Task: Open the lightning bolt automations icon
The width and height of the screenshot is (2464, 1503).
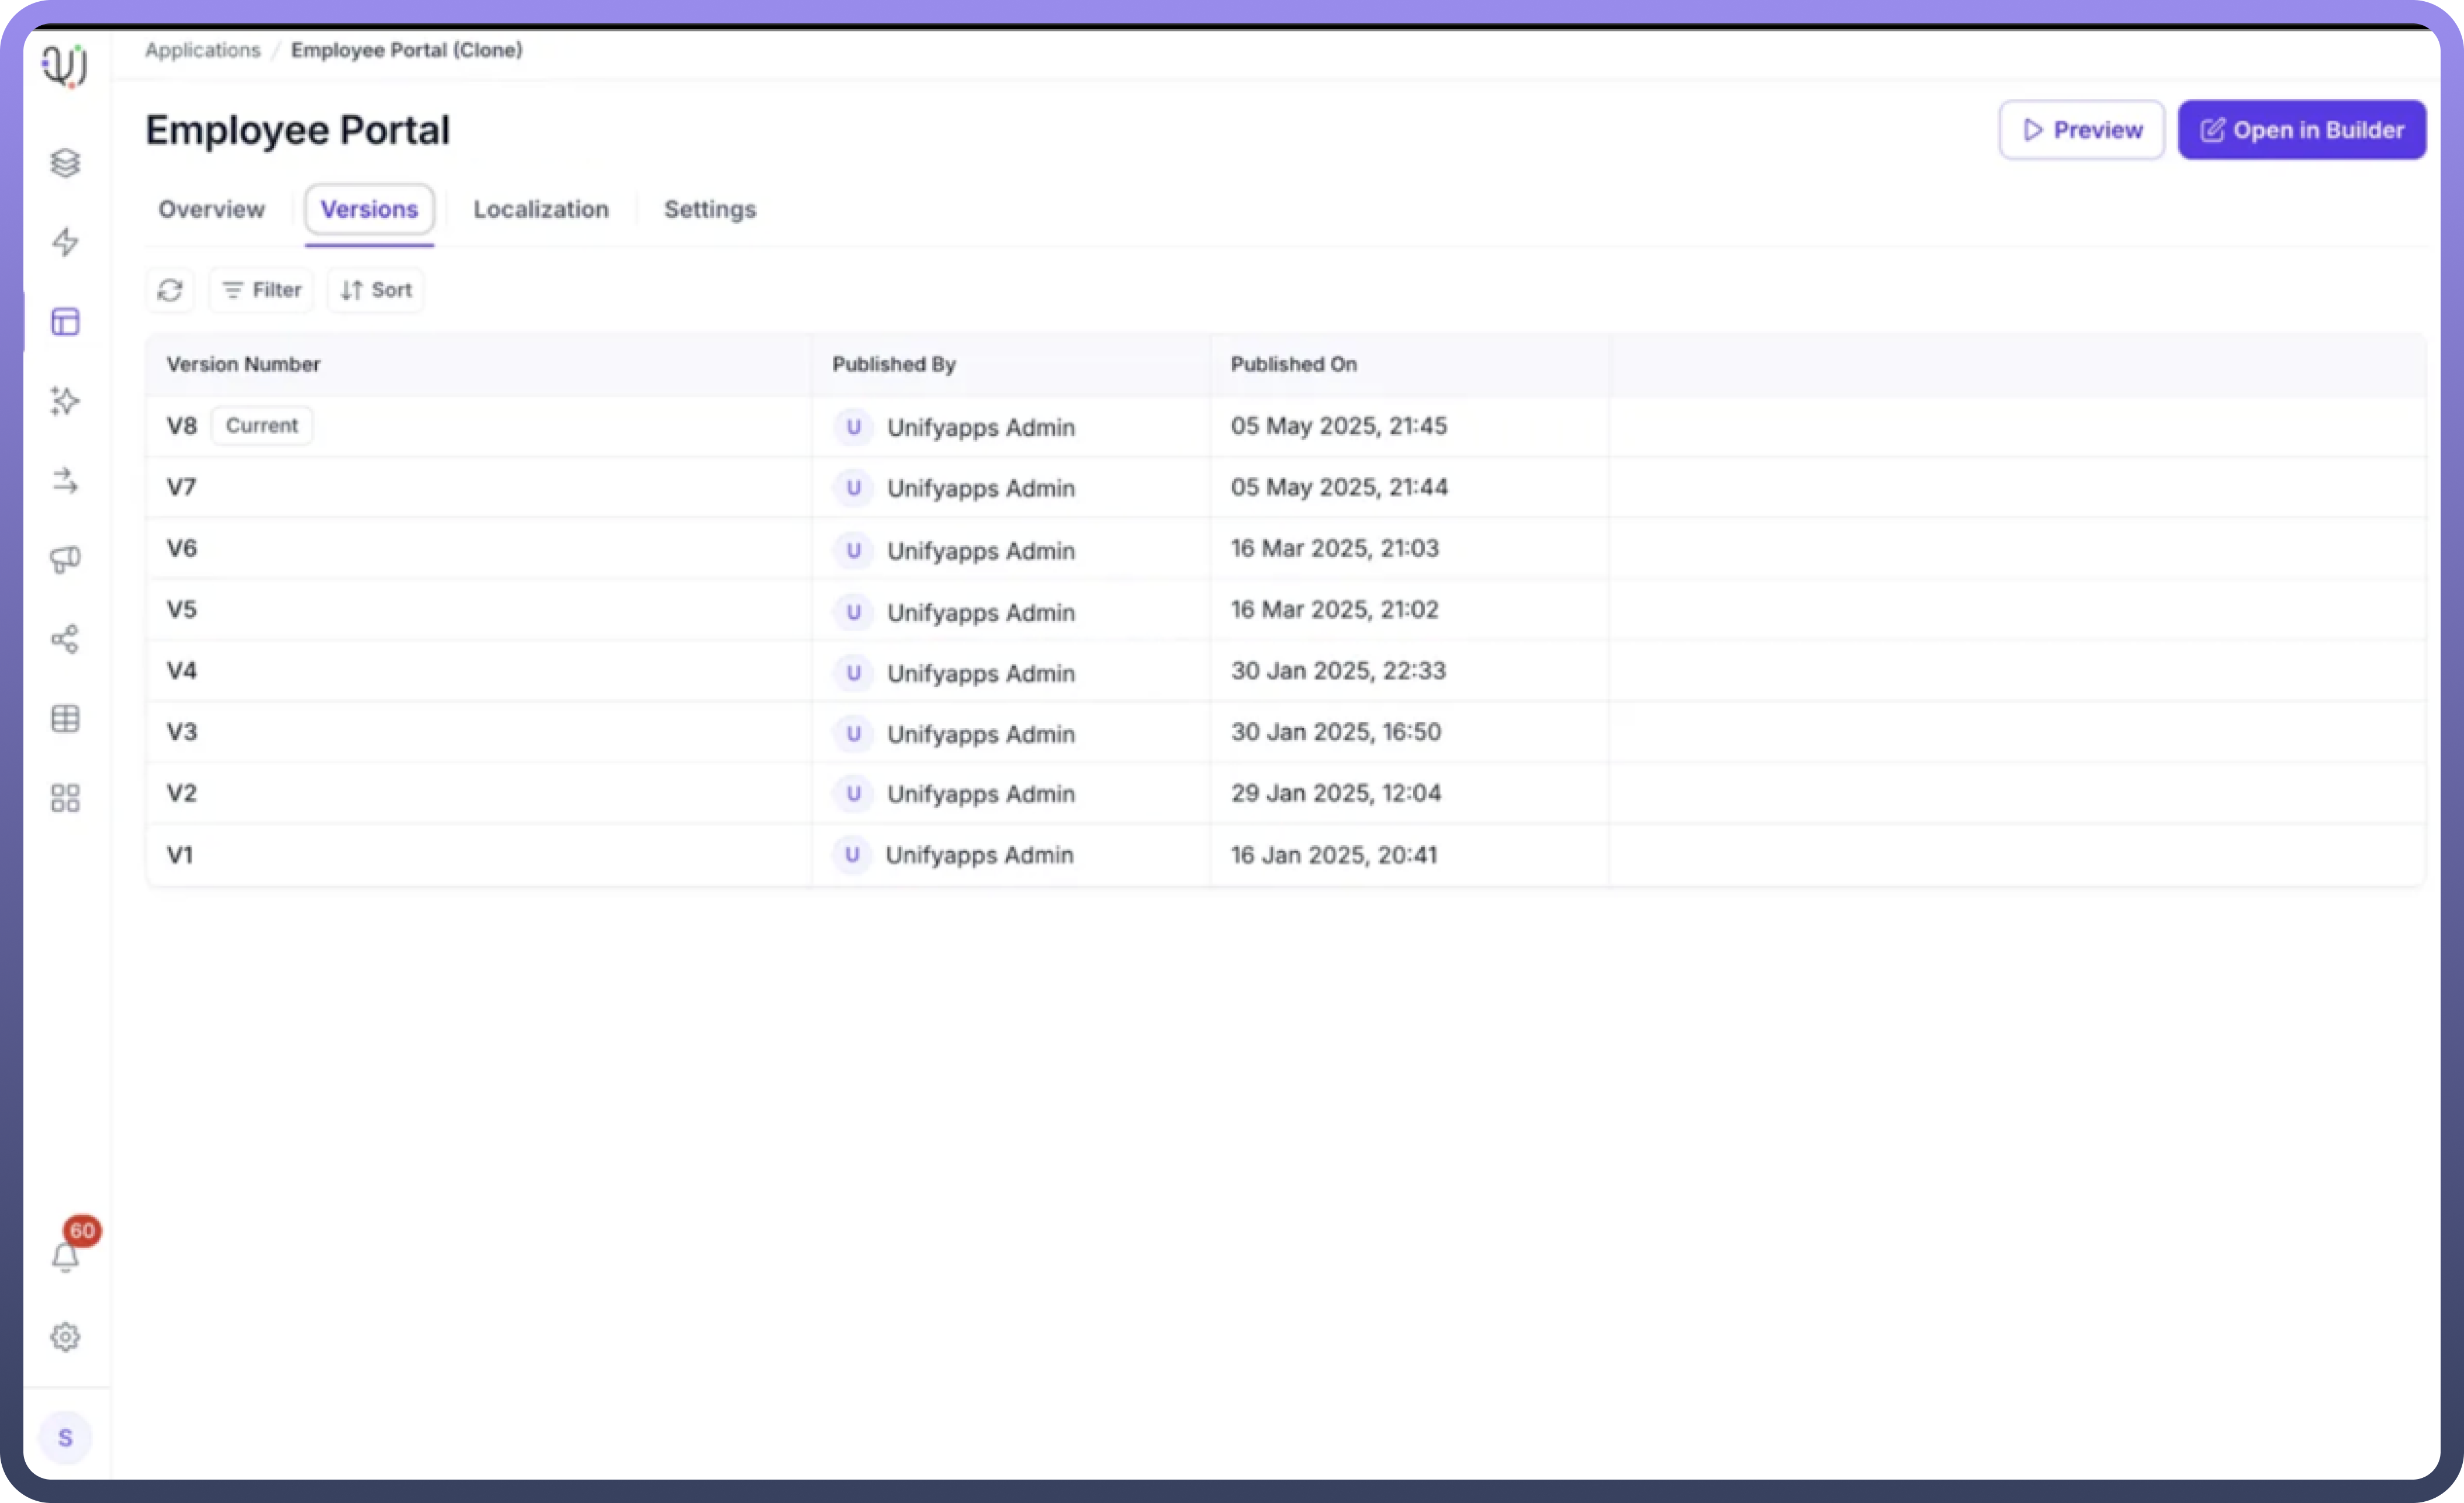Action: click(65, 242)
